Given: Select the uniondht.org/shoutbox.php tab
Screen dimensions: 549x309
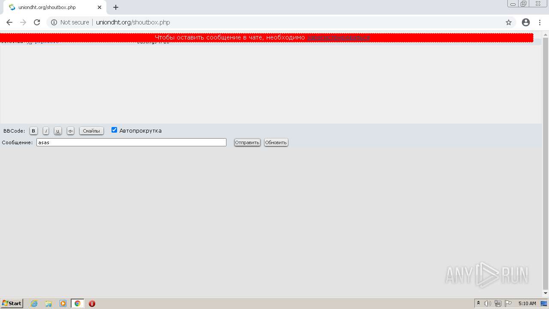Looking at the screenshot, I should click(x=54, y=7).
